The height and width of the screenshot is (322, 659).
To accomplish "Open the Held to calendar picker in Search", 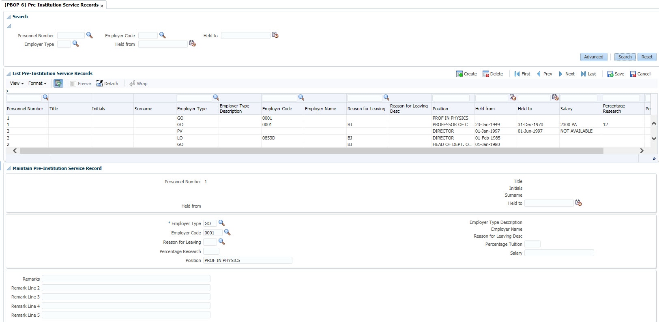I will (x=275, y=35).
